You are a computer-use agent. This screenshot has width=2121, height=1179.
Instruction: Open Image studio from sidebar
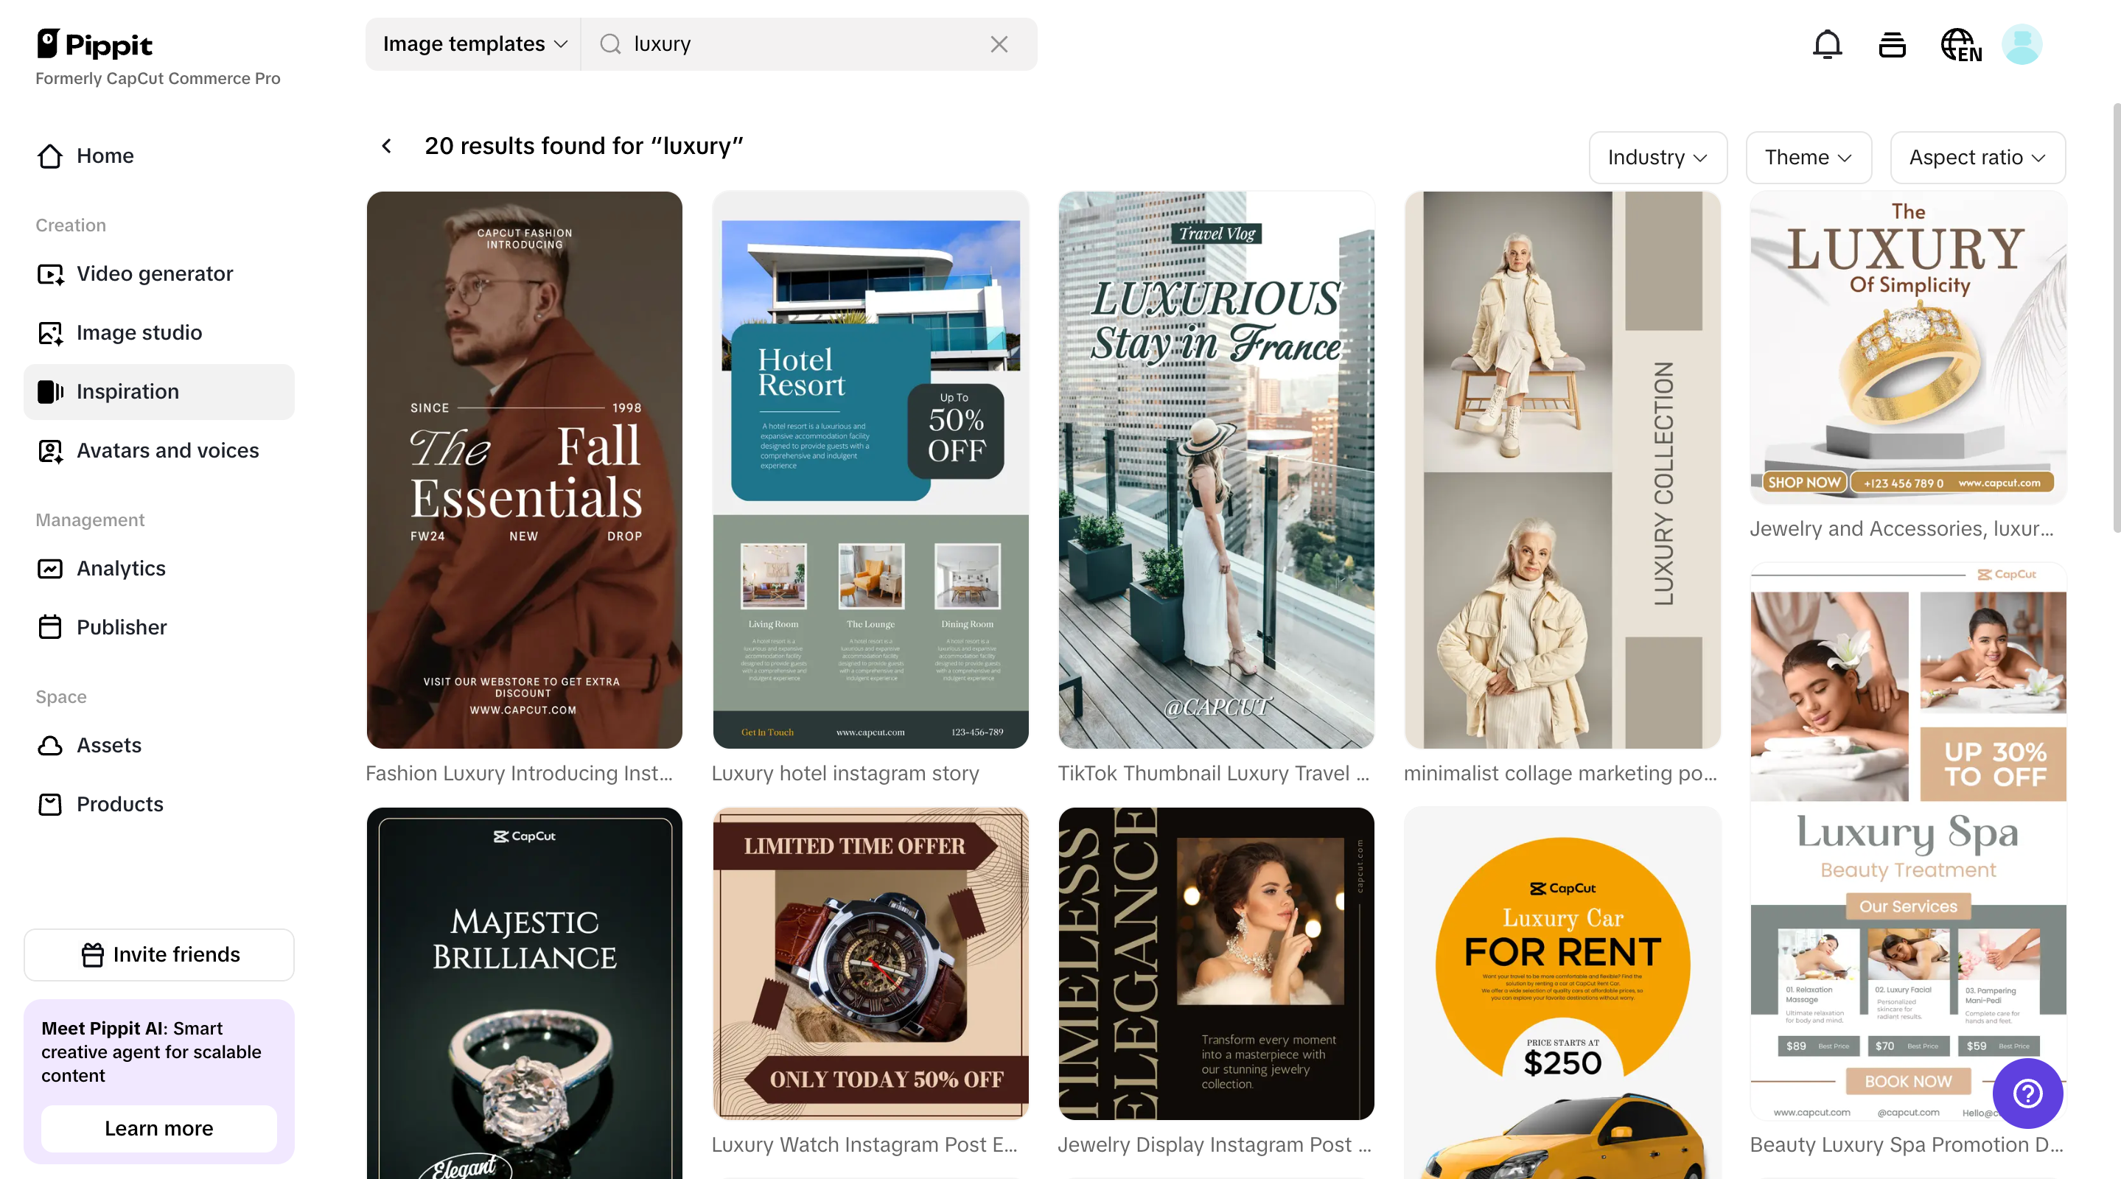pyautogui.click(x=139, y=332)
